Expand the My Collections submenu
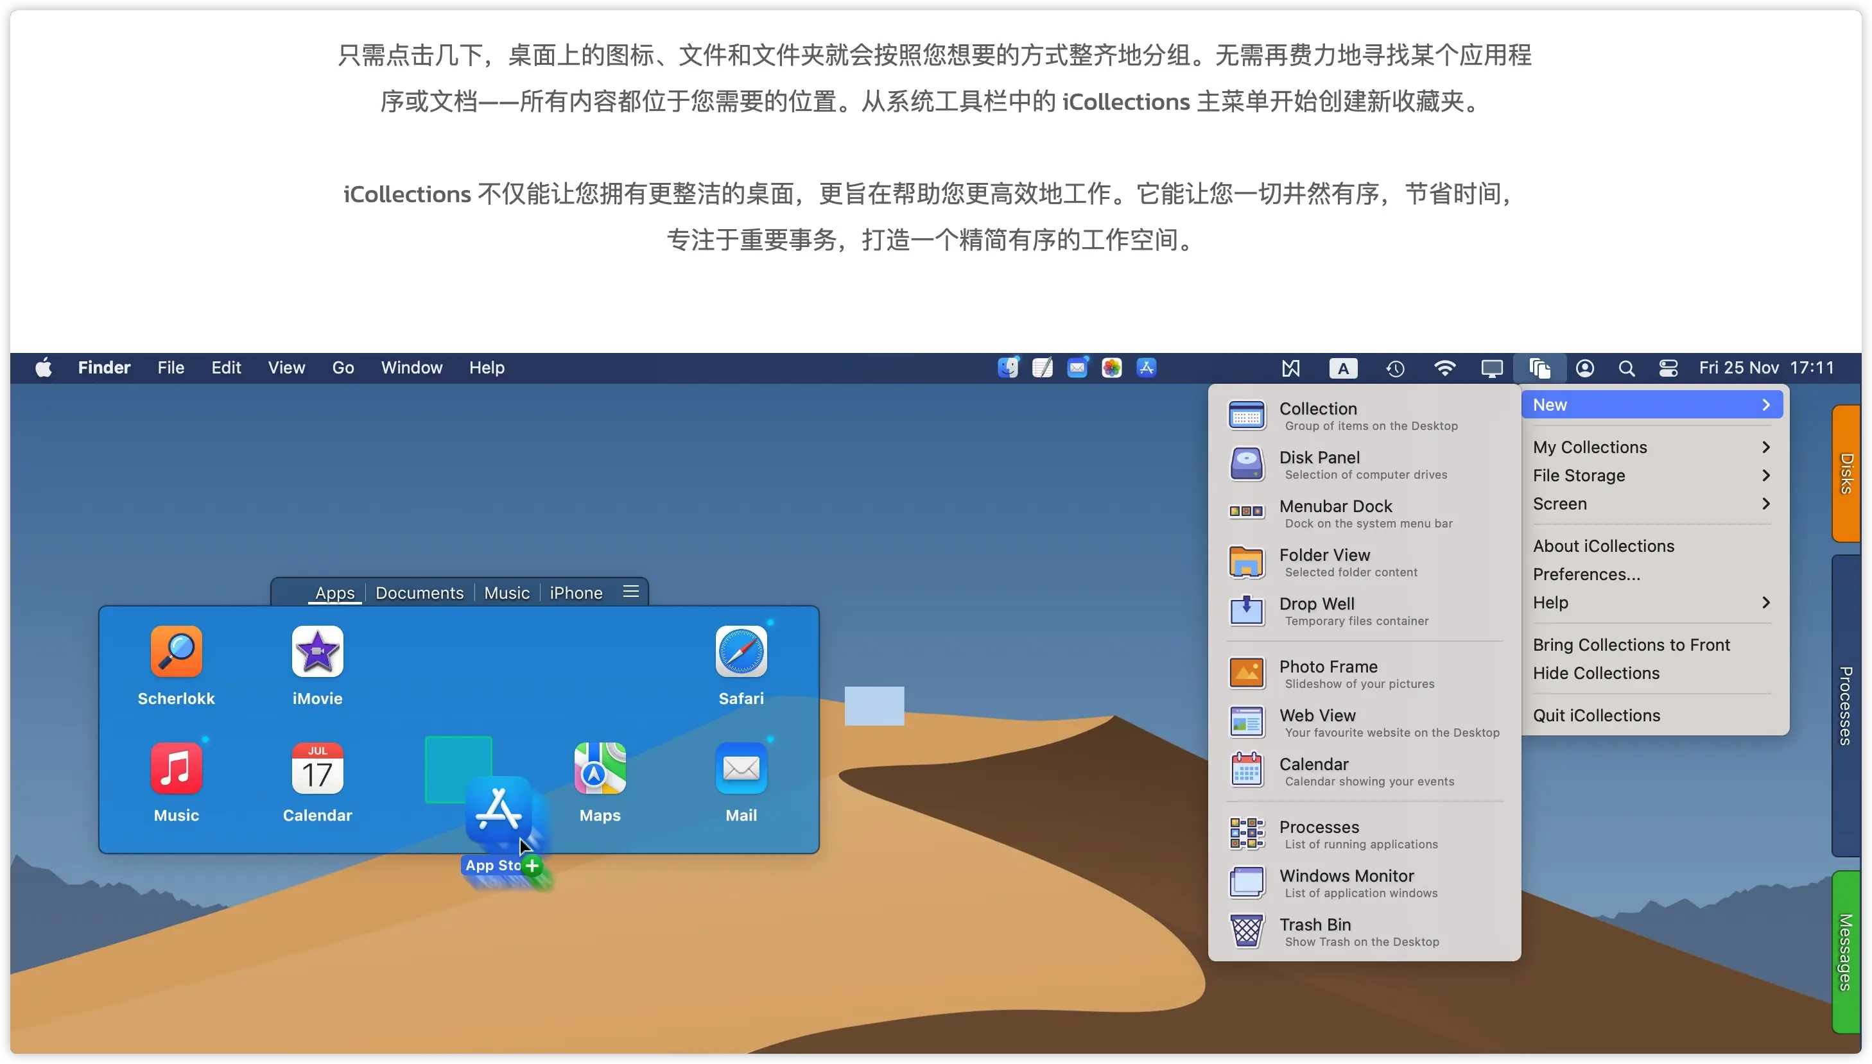Screen dimensions: 1872x1064 (1651, 447)
